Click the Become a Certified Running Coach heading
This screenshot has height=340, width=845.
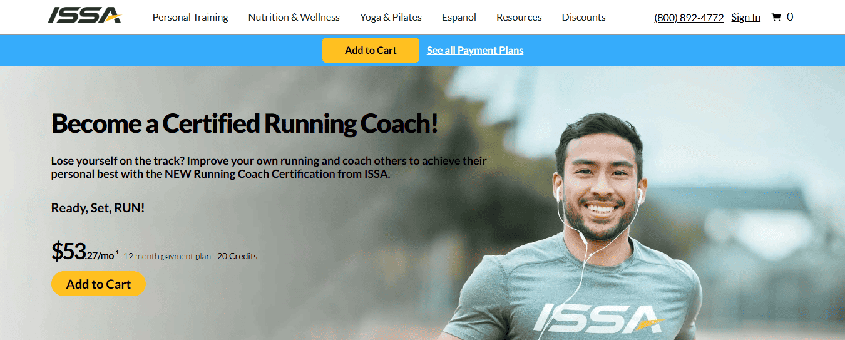(x=244, y=124)
